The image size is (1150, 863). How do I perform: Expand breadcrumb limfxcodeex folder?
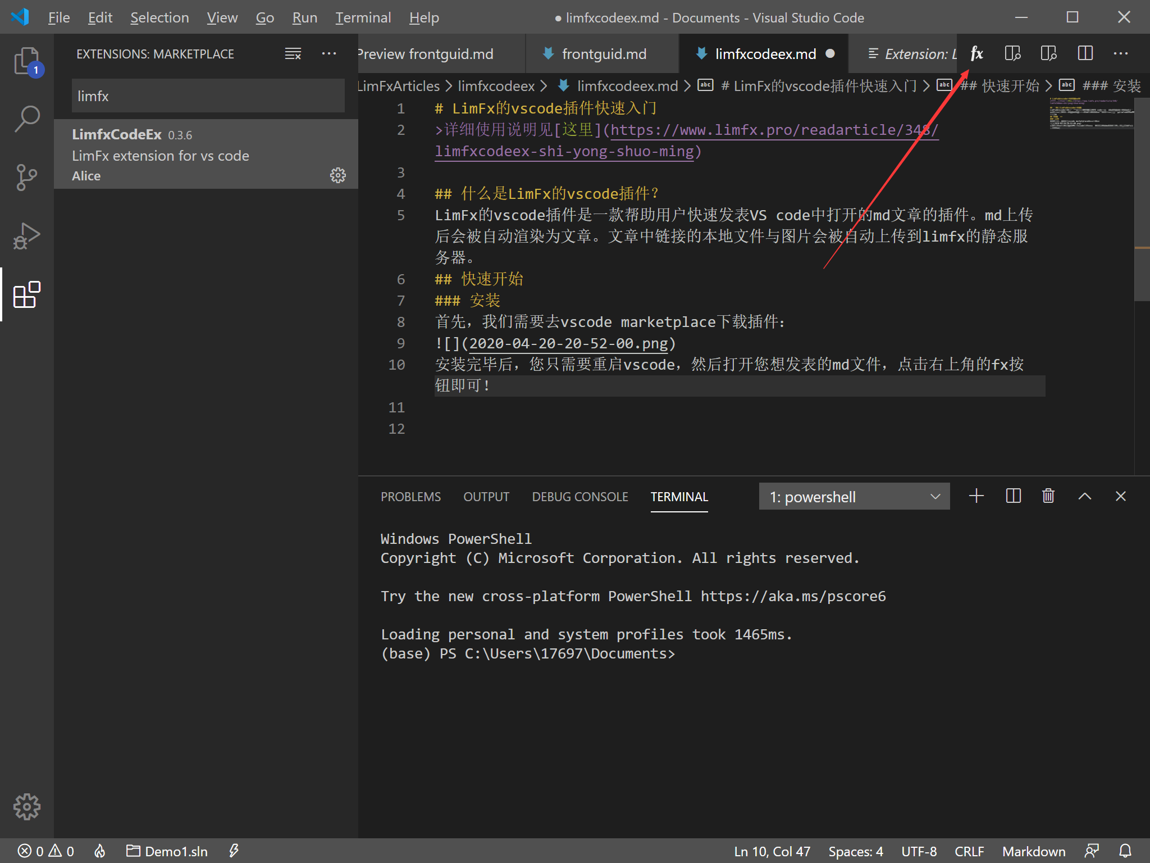click(x=496, y=86)
